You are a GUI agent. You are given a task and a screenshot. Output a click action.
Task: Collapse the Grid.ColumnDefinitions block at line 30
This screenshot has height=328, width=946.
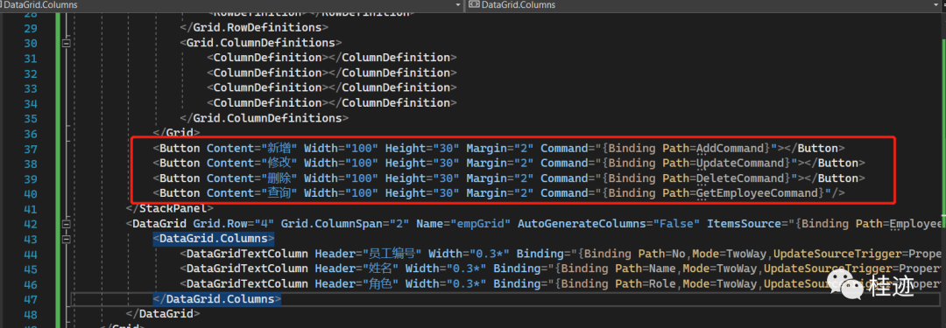(x=66, y=43)
